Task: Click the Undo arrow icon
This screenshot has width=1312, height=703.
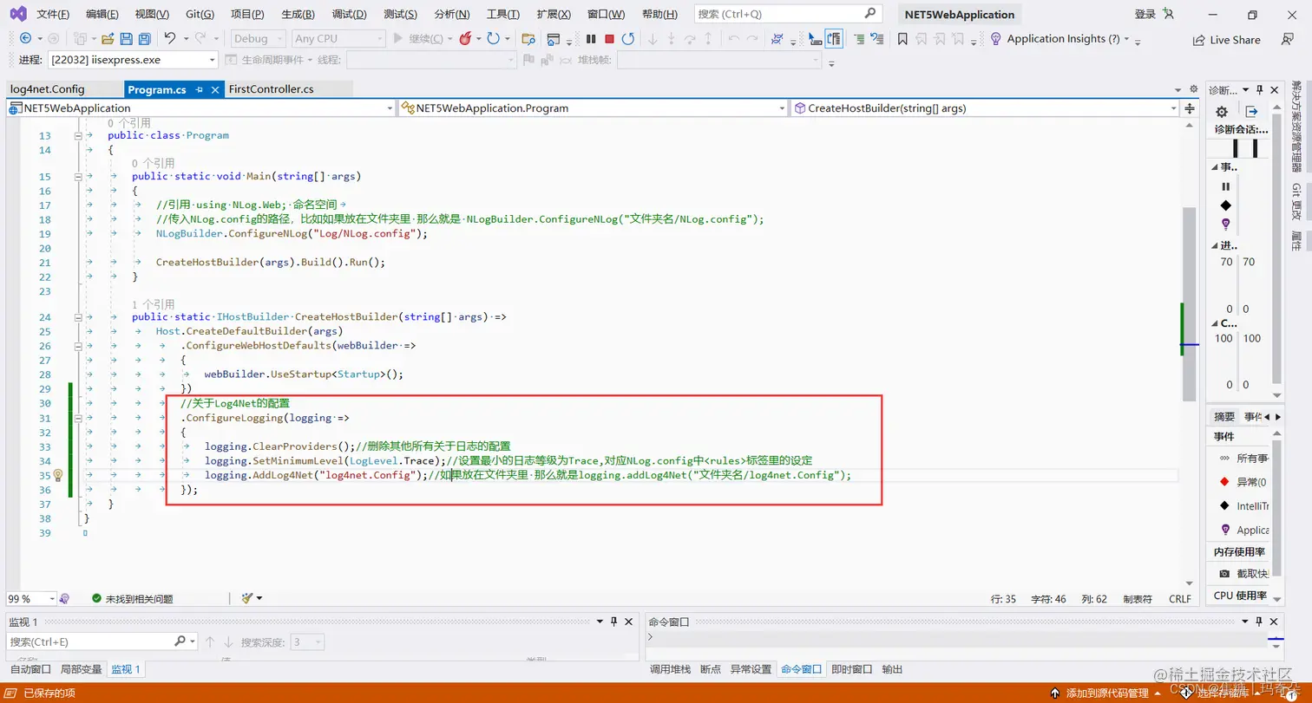Action: [170, 38]
